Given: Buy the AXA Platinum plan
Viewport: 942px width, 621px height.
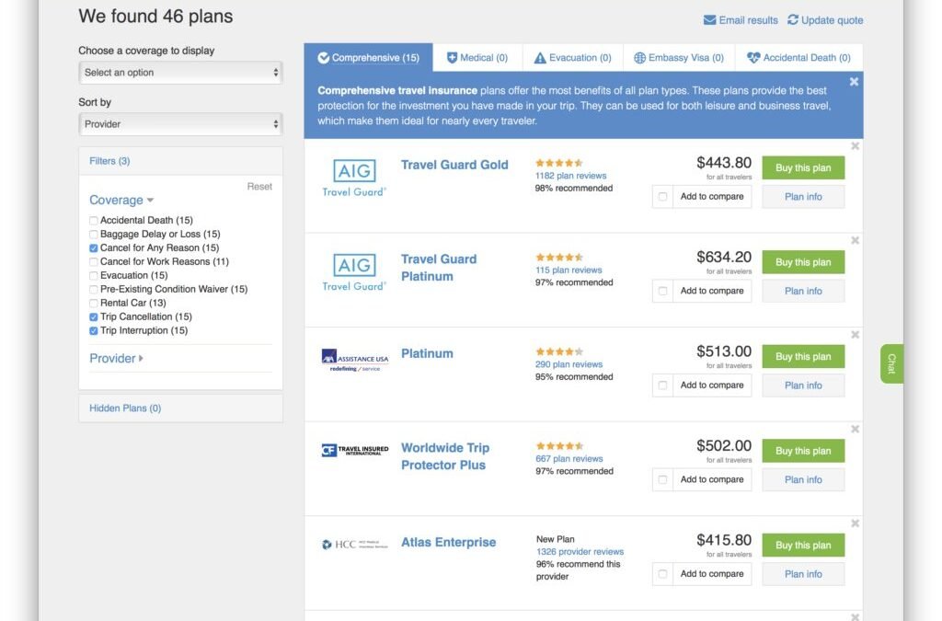Looking at the screenshot, I should (x=803, y=357).
